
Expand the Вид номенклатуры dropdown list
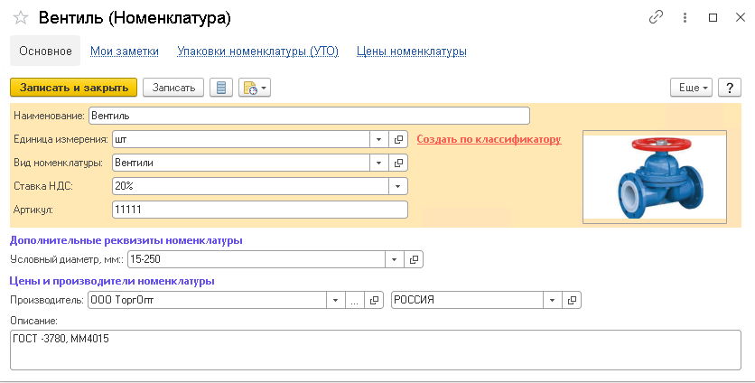pos(379,163)
